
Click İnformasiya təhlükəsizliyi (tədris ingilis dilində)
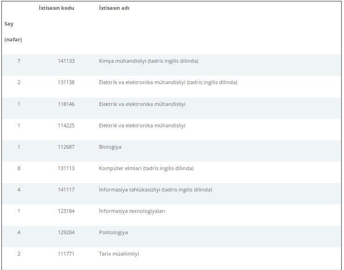156,190
